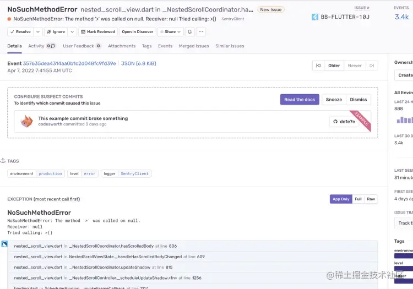Open commit de1e7e on GitHub
This screenshot has height=289, width=413.
[x=344, y=122]
